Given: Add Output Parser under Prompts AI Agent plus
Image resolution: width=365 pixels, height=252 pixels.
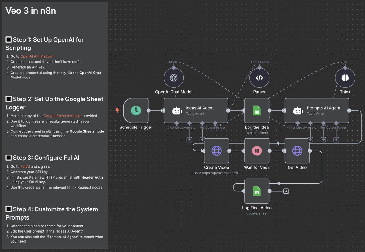Looking at the screenshot, I should click(x=336, y=140).
